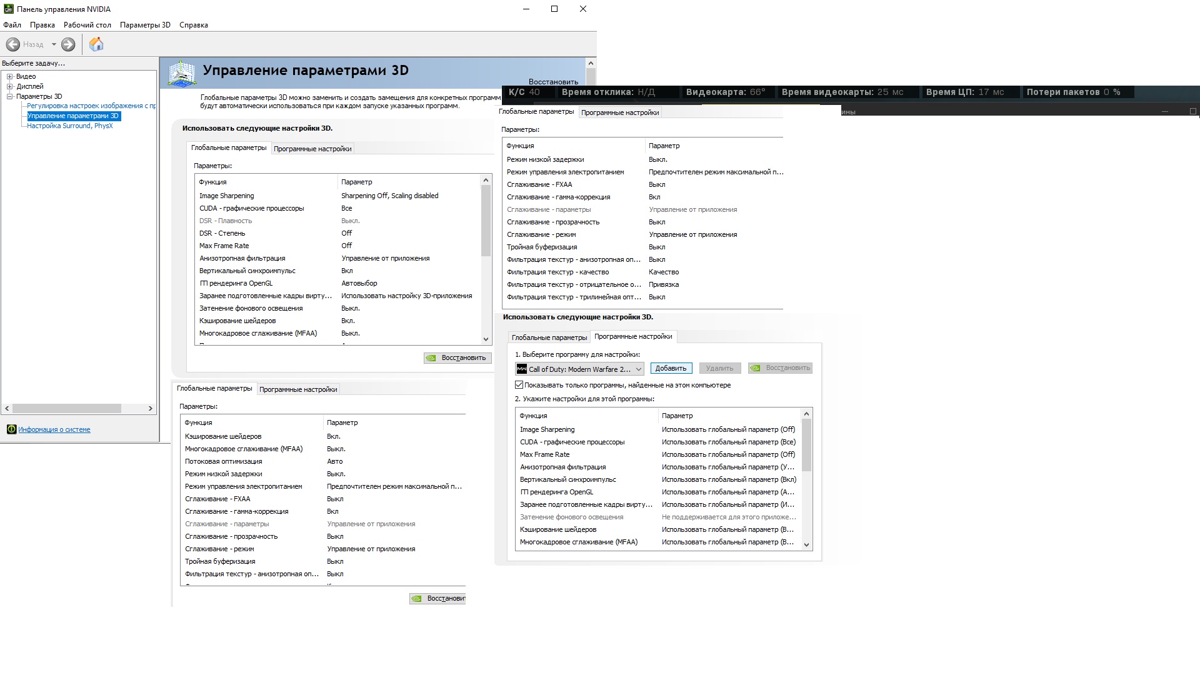
Task: Select Max Frame Rate row in program settings
Action: pyautogui.click(x=658, y=454)
